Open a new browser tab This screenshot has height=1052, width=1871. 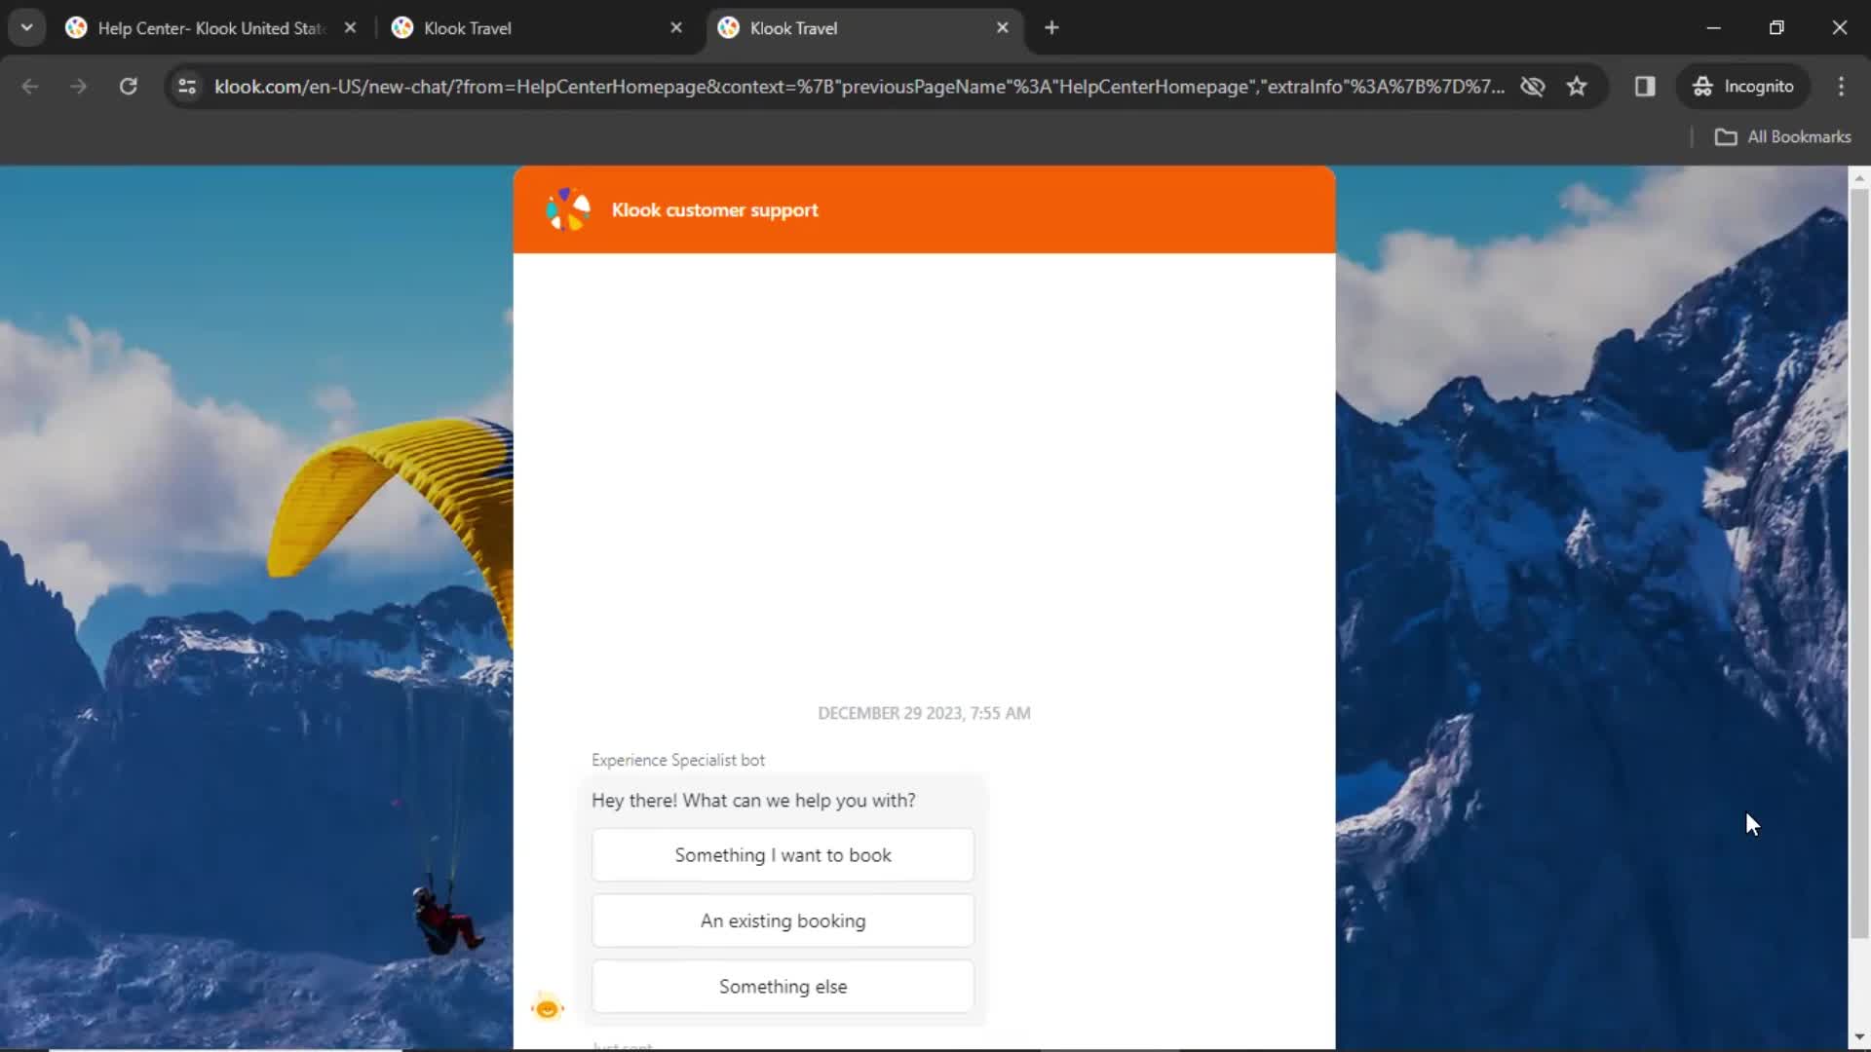click(1051, 28)
